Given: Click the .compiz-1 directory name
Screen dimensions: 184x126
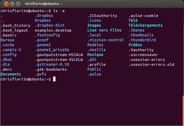Looking at the screenshot, I should pyautogui.click(x=11, y=50).
